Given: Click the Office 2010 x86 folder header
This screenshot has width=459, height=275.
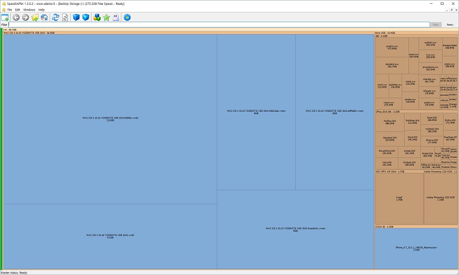Looking at the screenshot, I should click(x=416, y=112).
